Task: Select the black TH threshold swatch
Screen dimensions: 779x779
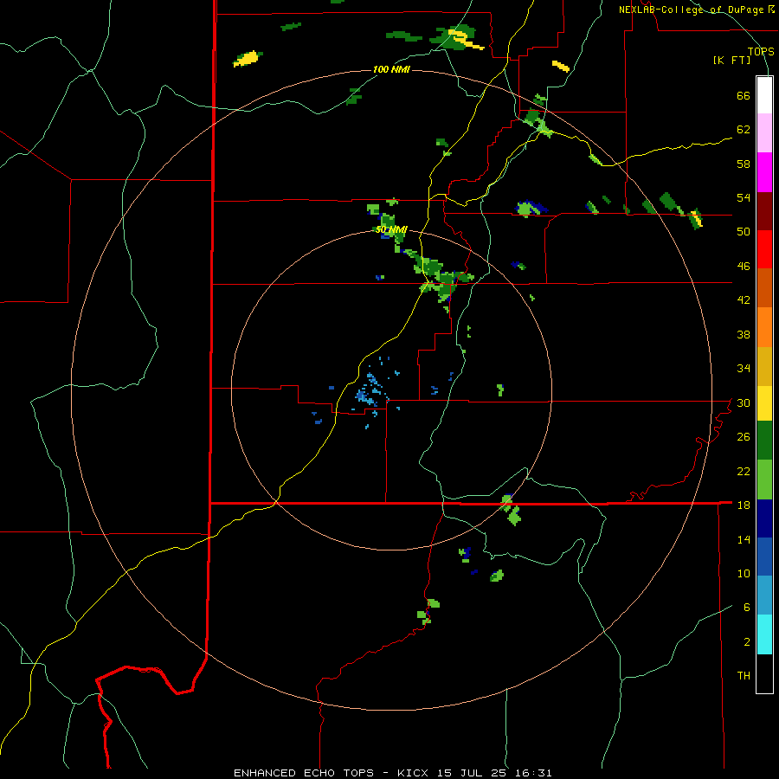Action: coord(764,673)
